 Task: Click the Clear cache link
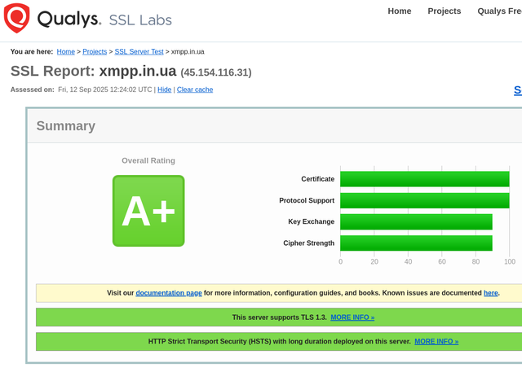(x=195, y=90)
